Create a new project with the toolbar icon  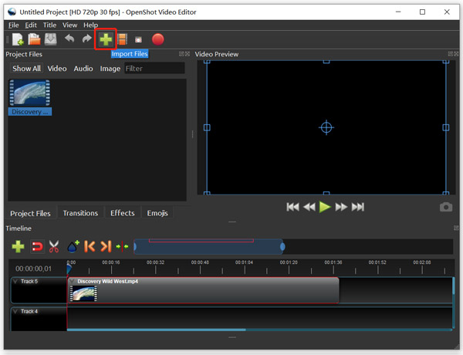[18, 39]
